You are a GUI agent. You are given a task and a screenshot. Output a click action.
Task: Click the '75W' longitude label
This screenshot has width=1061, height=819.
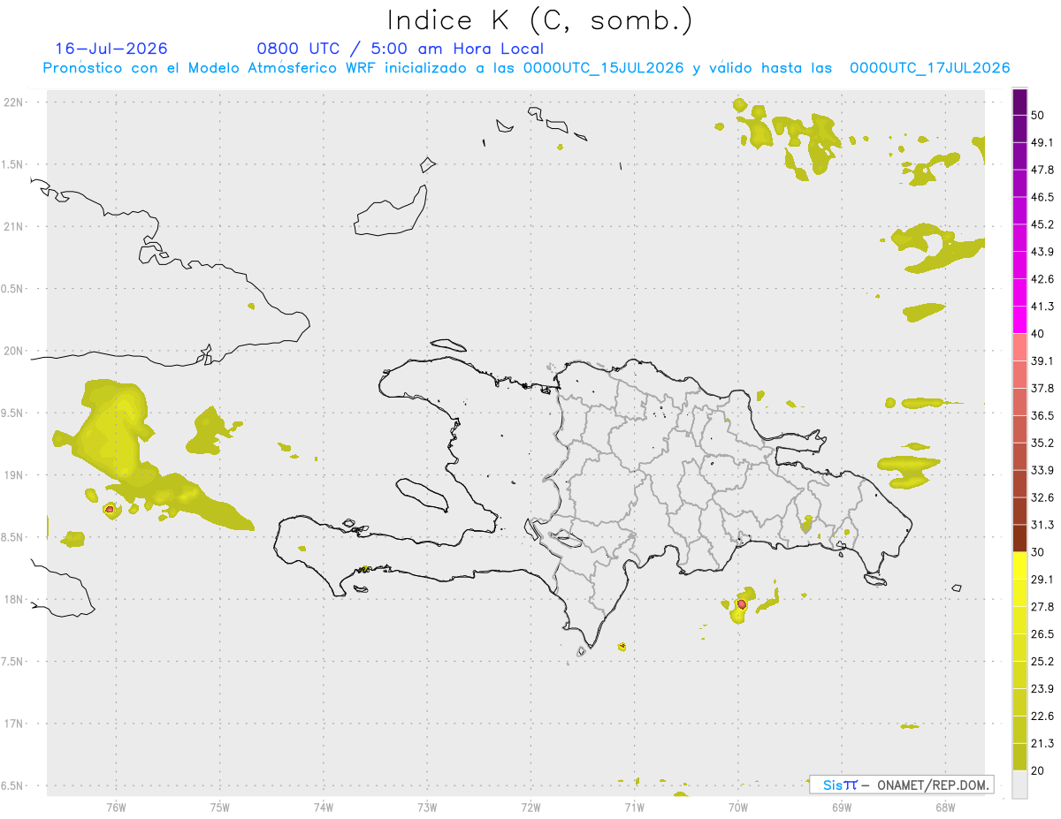[219, 807]
